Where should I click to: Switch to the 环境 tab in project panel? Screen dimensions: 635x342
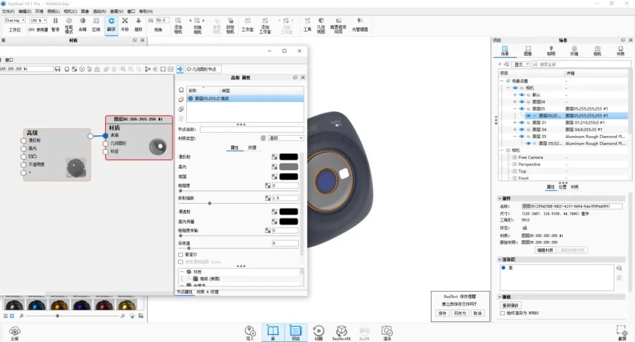pos(574,50)
